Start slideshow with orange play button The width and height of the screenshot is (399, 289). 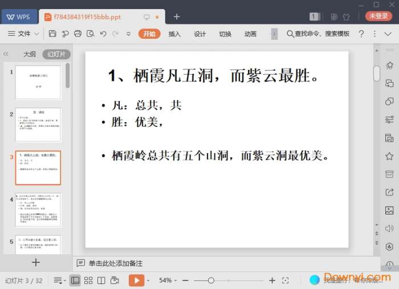[x=136, y=280]
